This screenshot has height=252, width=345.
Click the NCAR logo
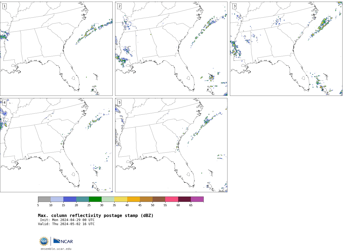(63, 241)
